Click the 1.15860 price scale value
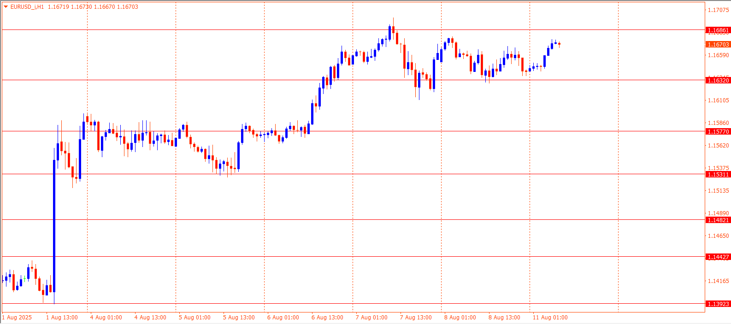 click(719, 123)
